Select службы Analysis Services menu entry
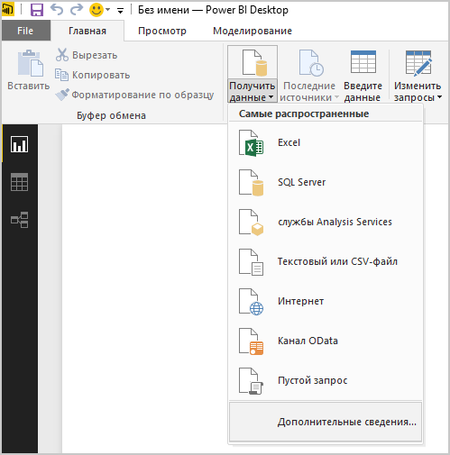 tap(326, 222)
